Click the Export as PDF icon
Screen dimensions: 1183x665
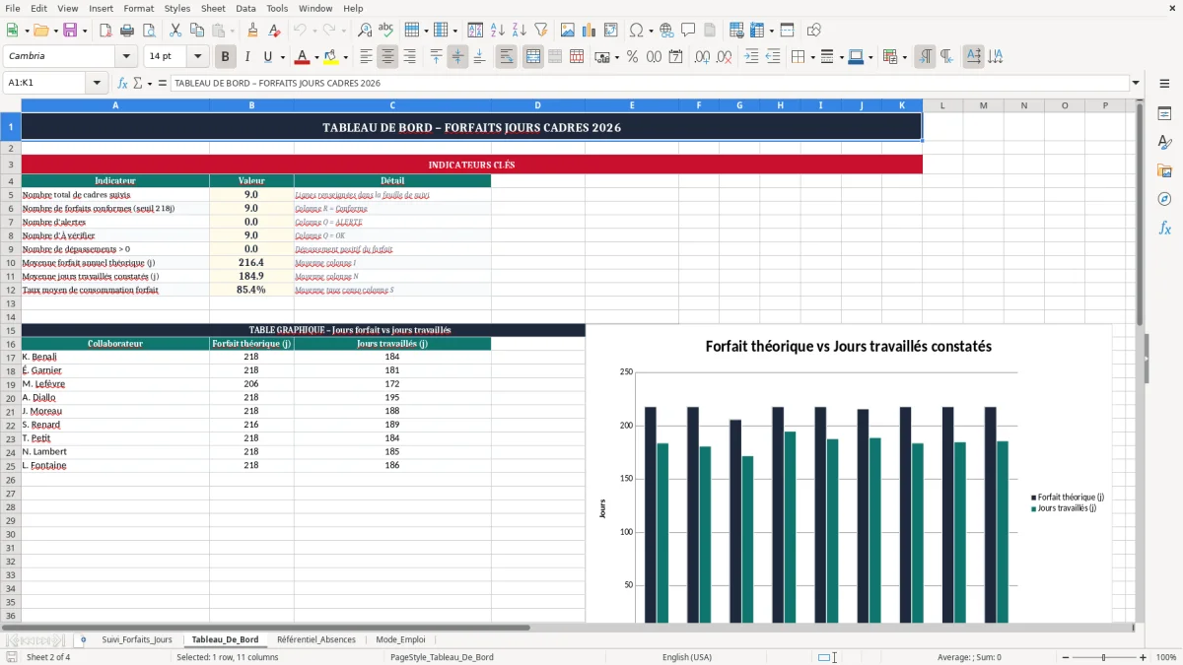tap(105, 31)
